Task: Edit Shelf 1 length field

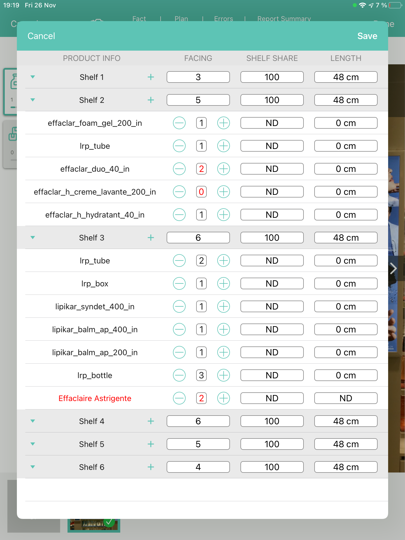Action: click(346, 77)
